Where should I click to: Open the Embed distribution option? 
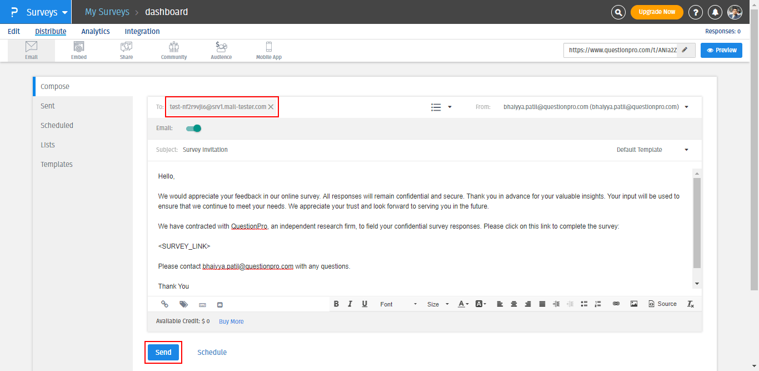coord(79,50)
